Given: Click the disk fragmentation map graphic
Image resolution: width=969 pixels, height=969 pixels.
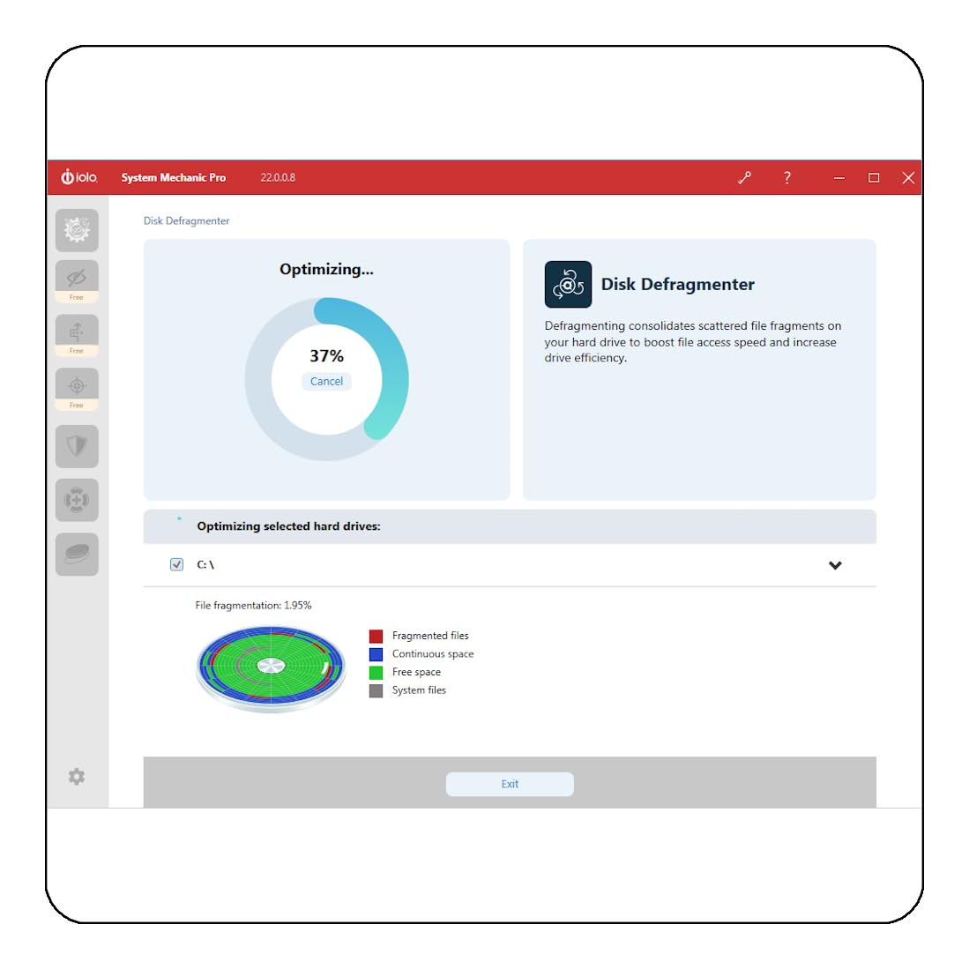Looking at the screenshot, I should [x=271, y=668].
